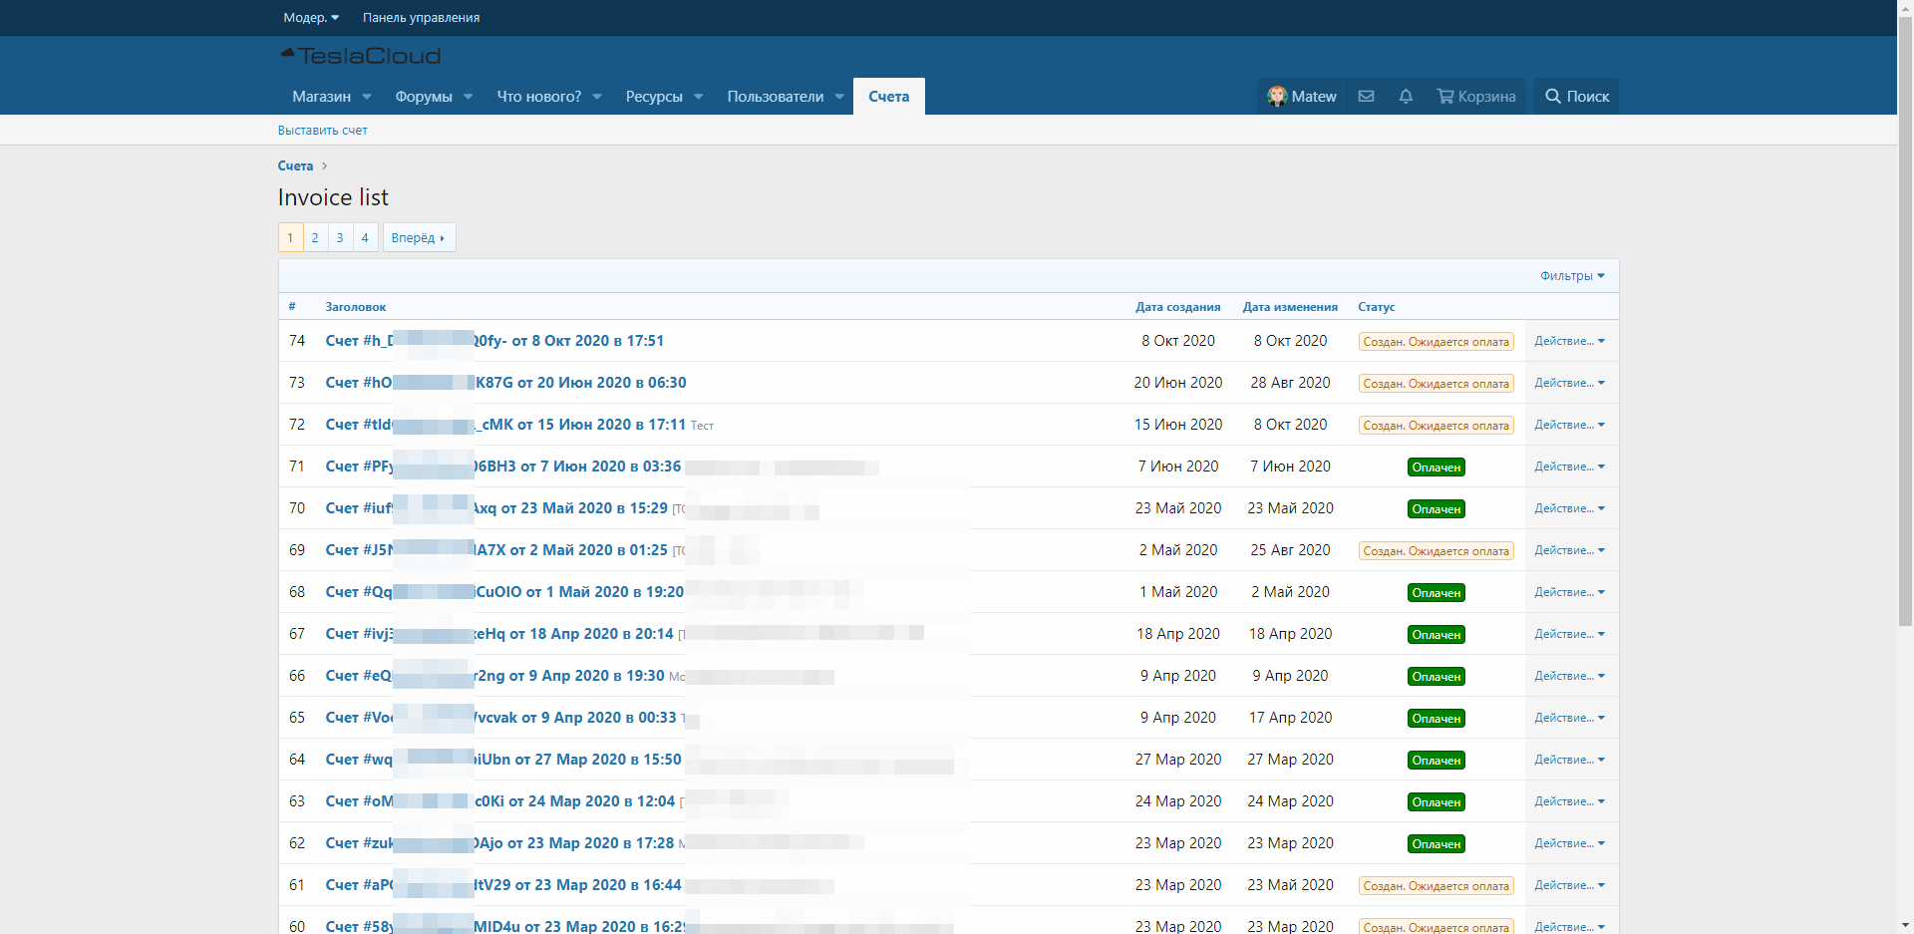The image size is (1914, 934).
Task: Expand the Магазин navigation arrow
Action: [367, 97]
